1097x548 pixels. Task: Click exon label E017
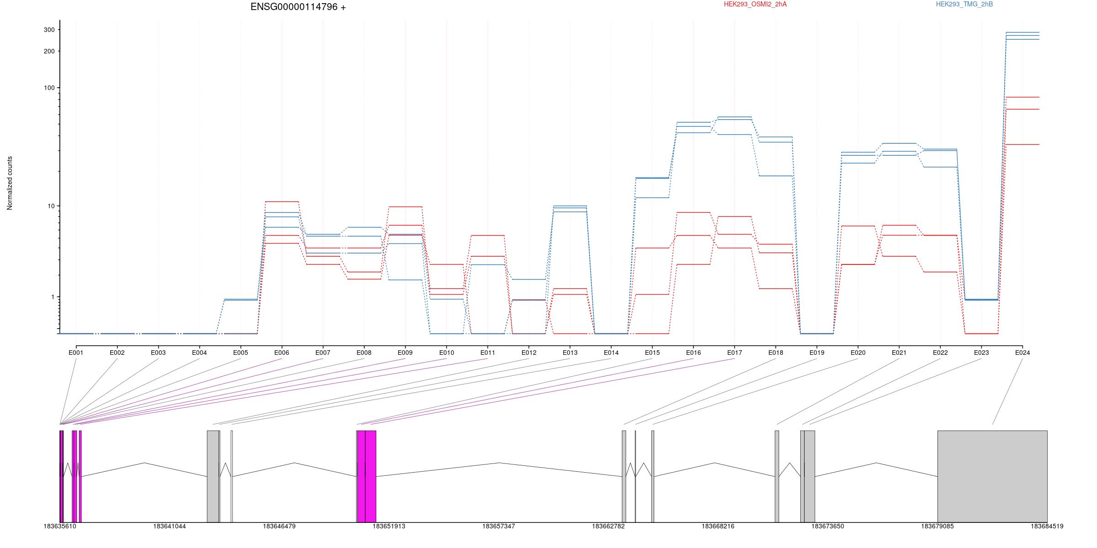tap(735, 353)
